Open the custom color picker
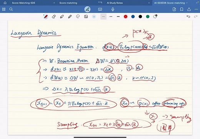Image resolution: width=200 pixels, height=139 pixels. point(155,16)
